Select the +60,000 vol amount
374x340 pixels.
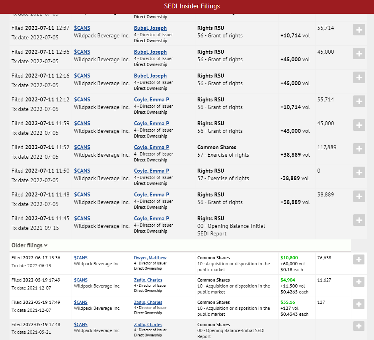[x=293, y=264]
